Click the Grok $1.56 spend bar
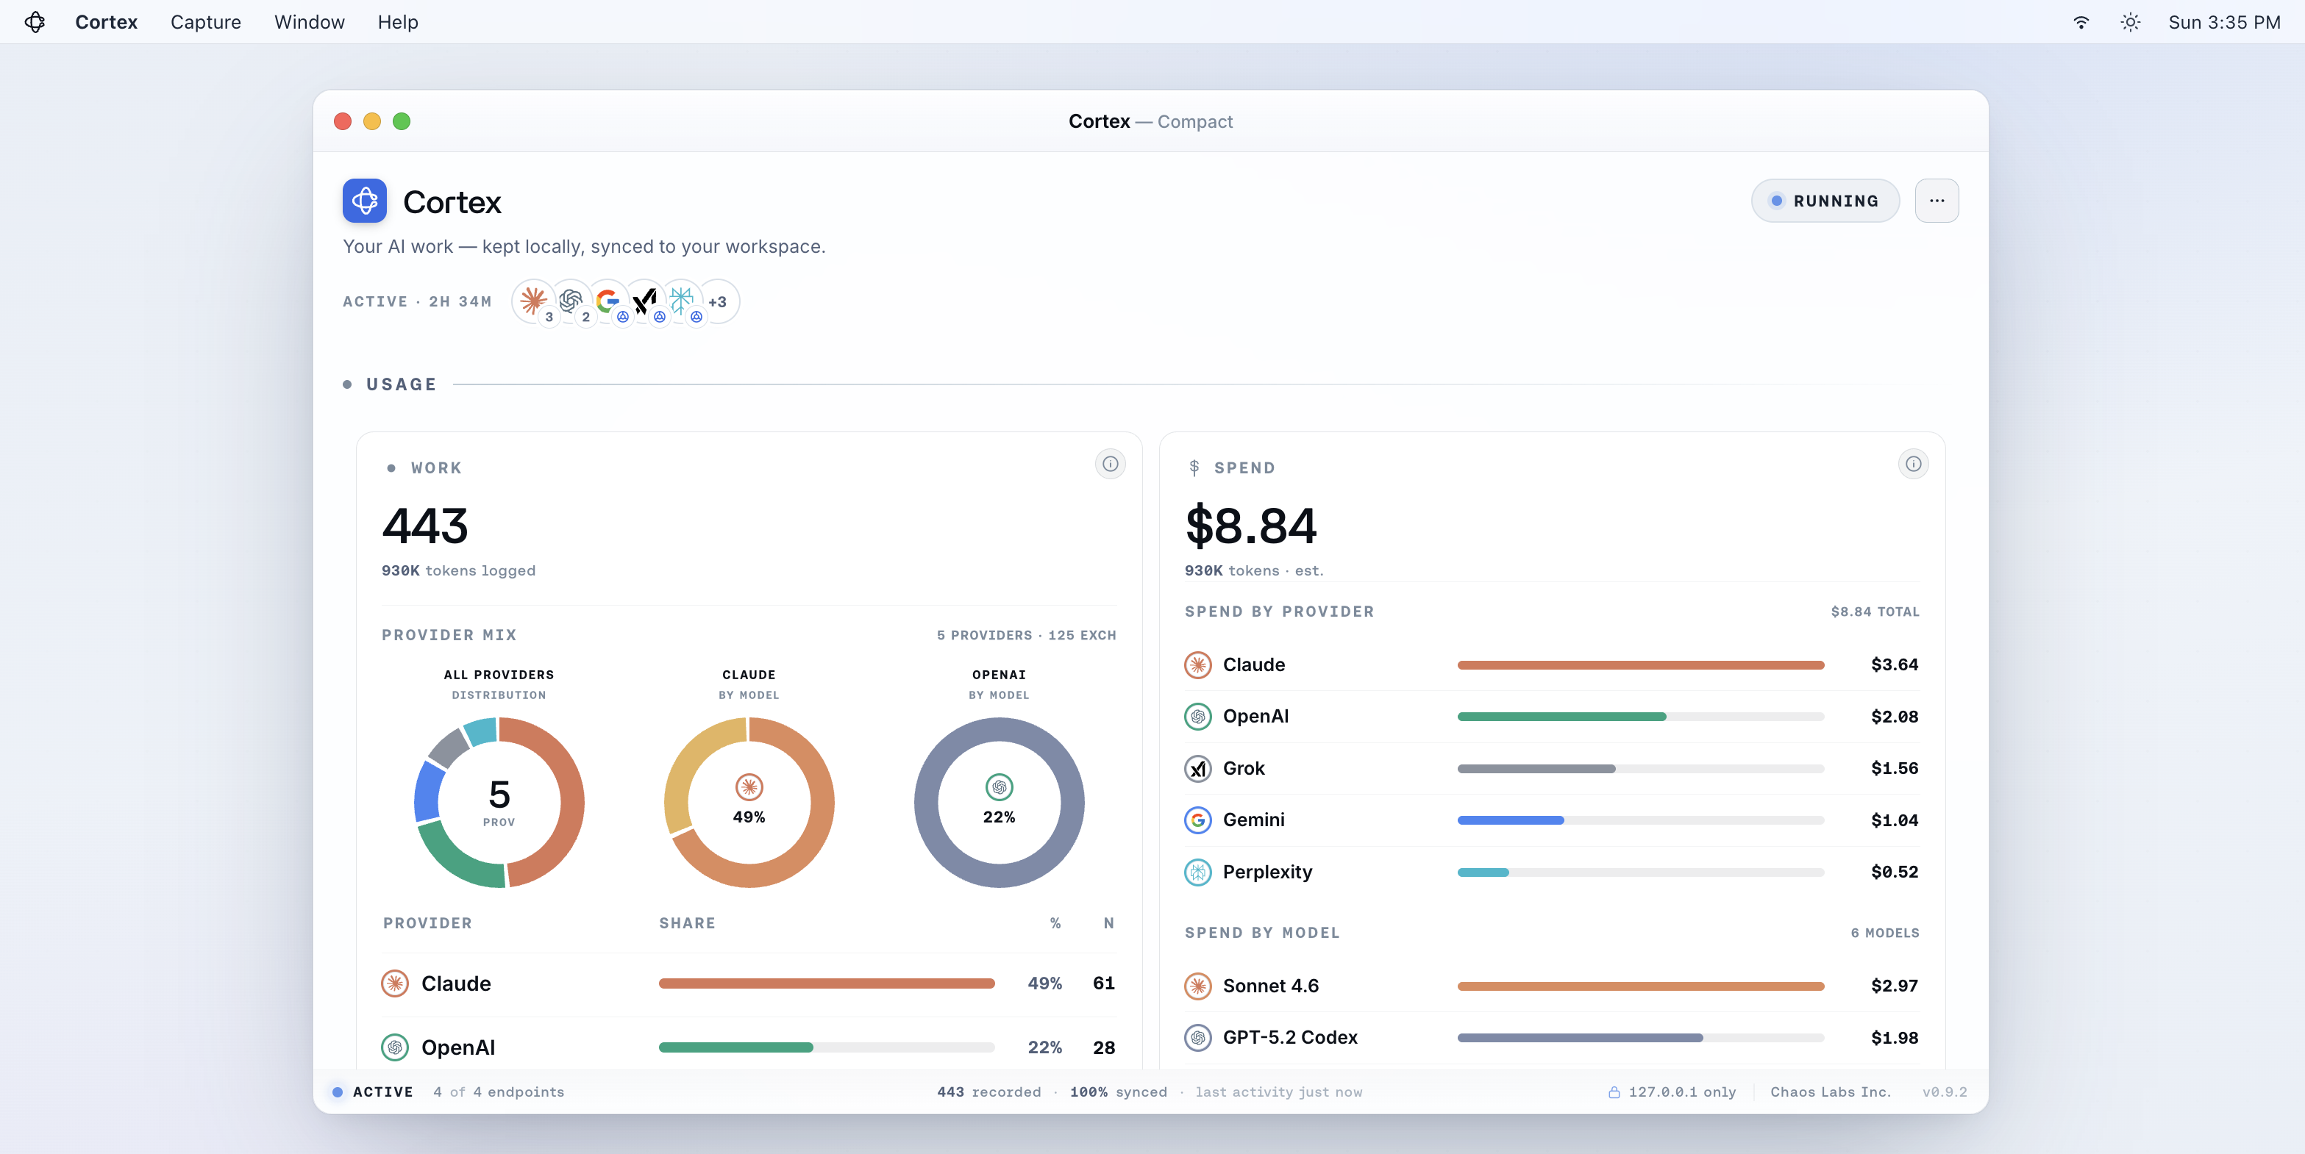Screen dimensions: 2305x1154 [x=1641, y=768]
